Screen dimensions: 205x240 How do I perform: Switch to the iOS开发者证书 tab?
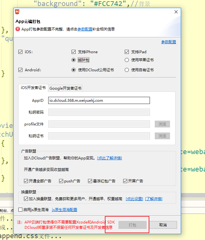(33, 88)
